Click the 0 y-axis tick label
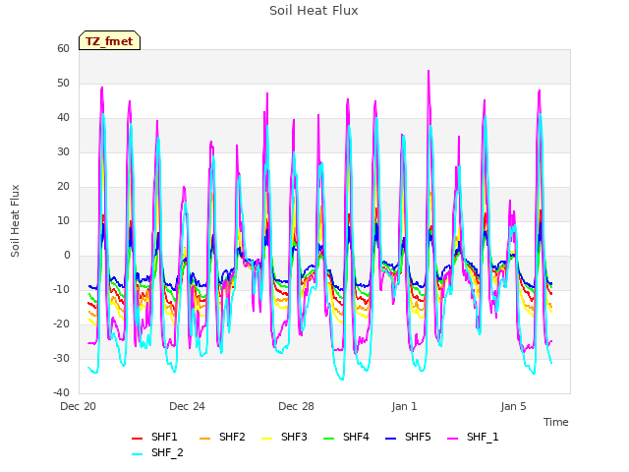Viewport: 629px width, 472px height. point(67,256)
